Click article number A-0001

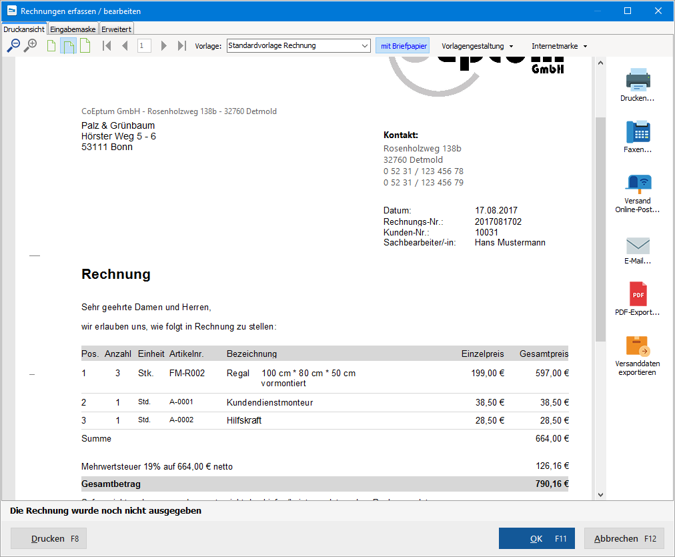click(181, 402)
